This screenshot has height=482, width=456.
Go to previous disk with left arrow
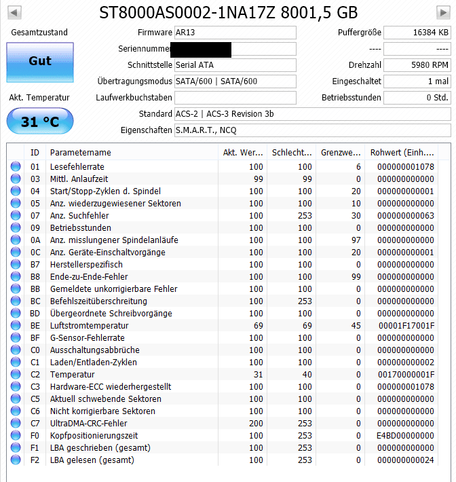(14, 13)
